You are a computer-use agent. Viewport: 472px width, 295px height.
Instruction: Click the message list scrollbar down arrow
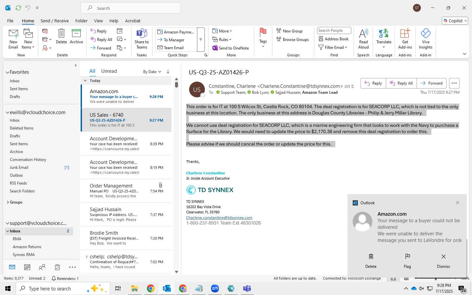pos(176,272)
